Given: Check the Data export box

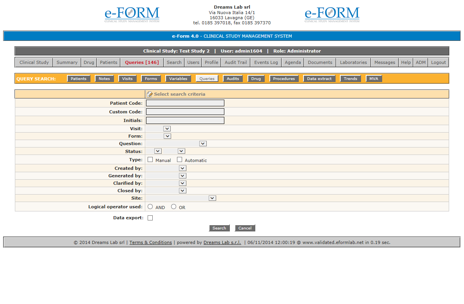Looking at the screenshot, I should click(150, 218).
